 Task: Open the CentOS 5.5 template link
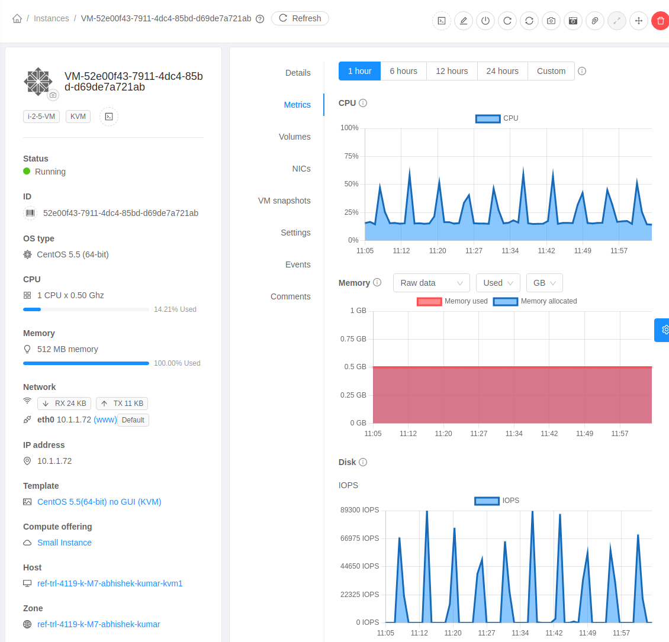(99, 502)
